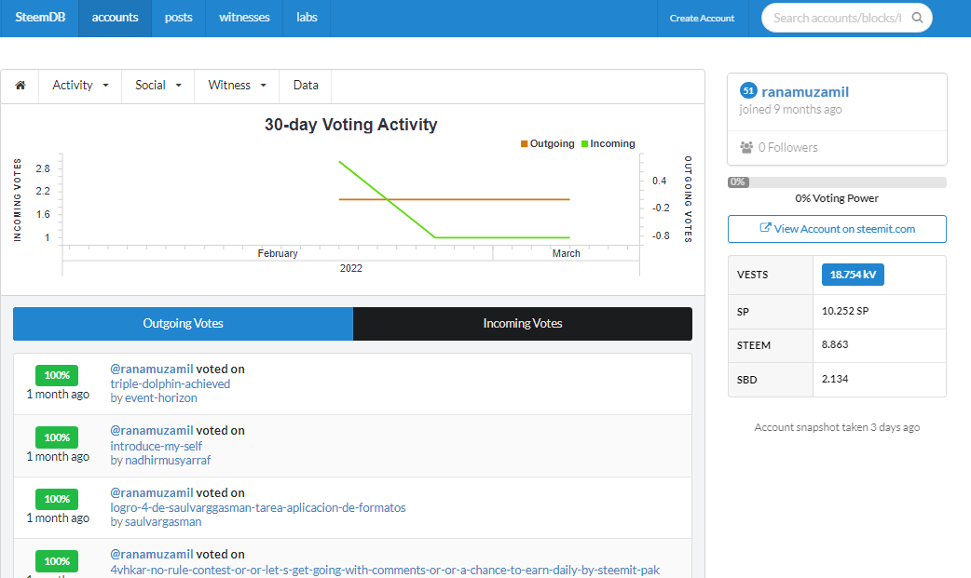Image resolution: width=971 pixels, height=578 pixels.
Task: Focus the search accounts/blocks input field
Action: [x=837, y=18]
